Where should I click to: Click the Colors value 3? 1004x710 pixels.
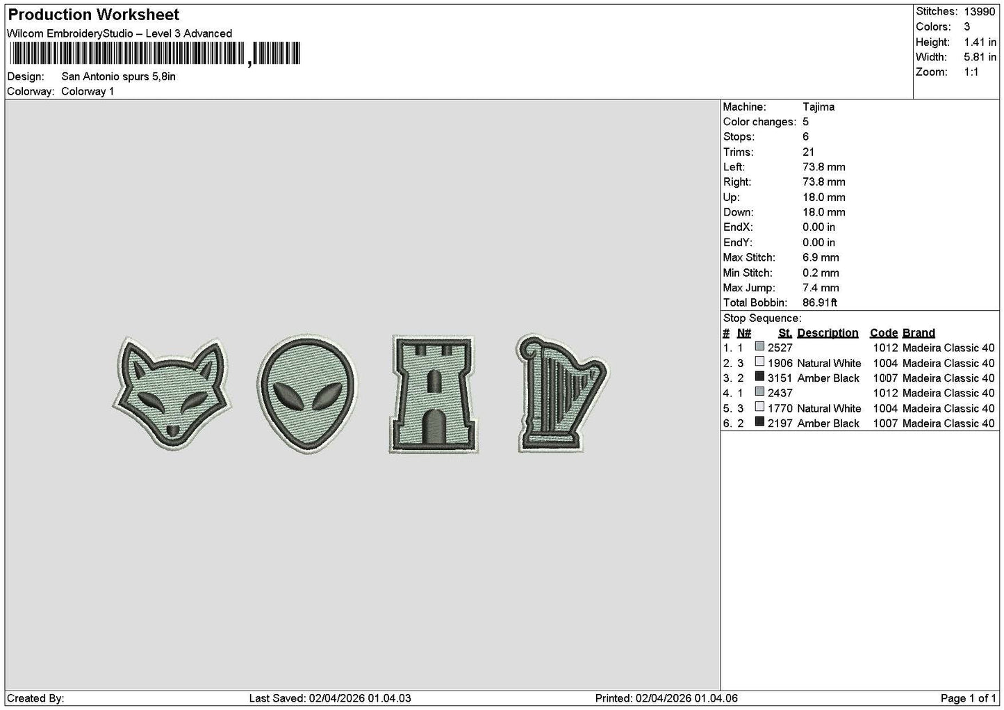967,27
